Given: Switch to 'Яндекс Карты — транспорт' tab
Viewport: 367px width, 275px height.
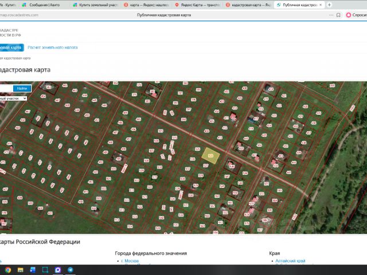Looking at the screenshot, I should pyautogui.click(x=197, y=5).
